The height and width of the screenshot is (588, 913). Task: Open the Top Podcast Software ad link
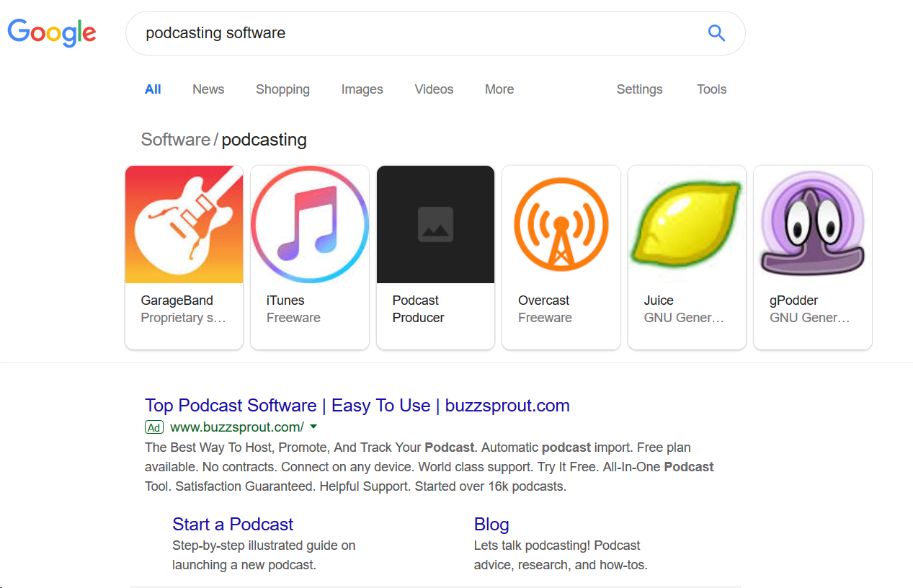[357, 406]
